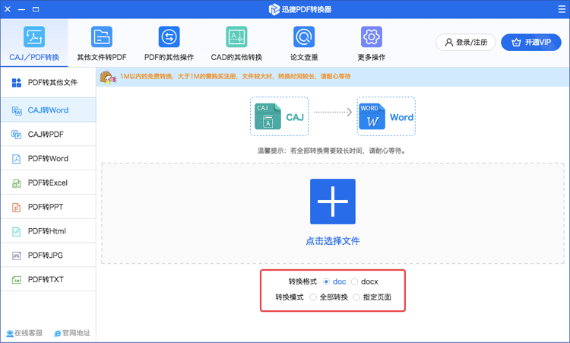The width and height of the screenshot is (570, 343).
Task: Click the crown basket icon in 开通VIP
Action: coord(516,43)
